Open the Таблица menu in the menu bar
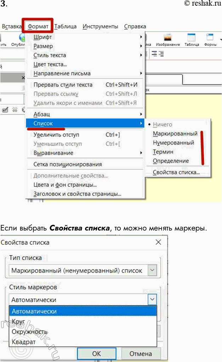222x362 pixels. 66,26
